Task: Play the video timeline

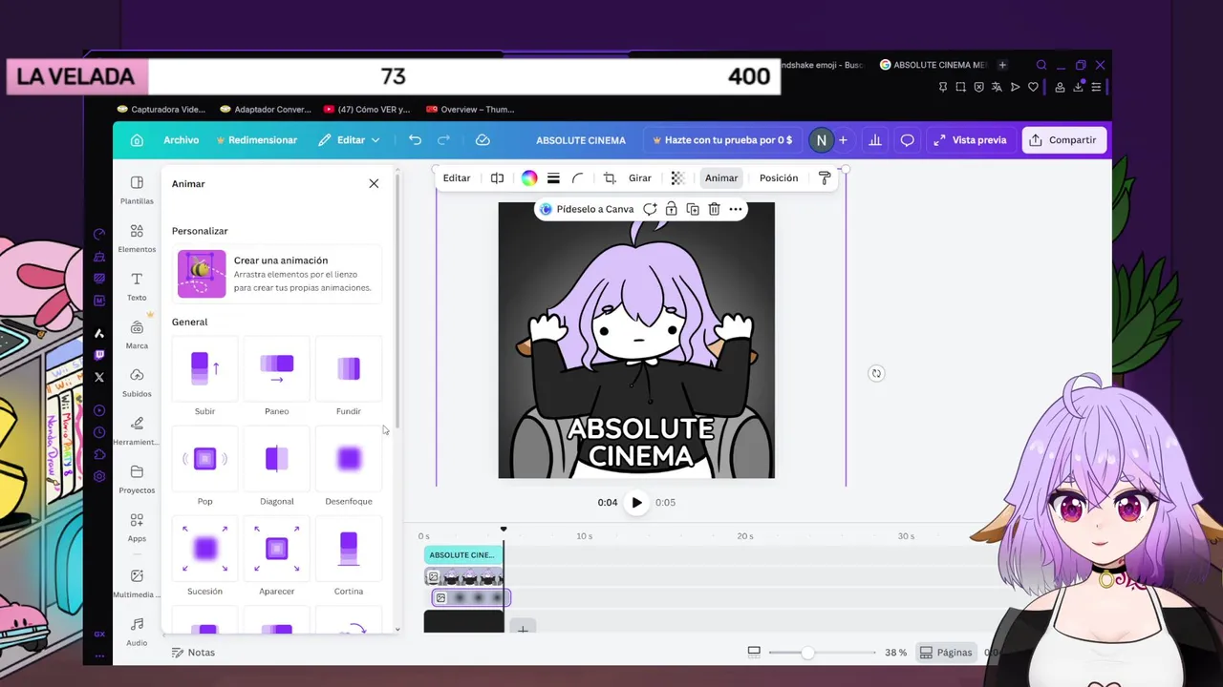Action: coord(636,503)
